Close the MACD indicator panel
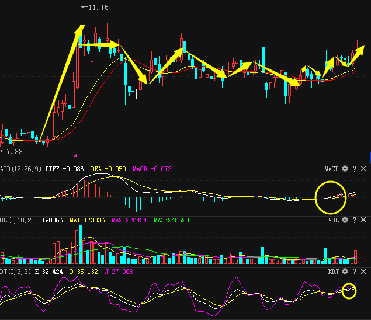371x320 pixels. 363,169
